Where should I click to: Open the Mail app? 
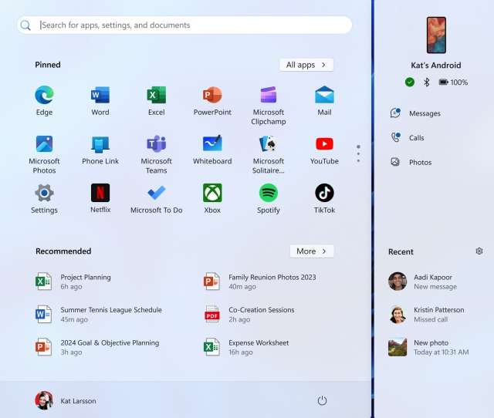(x=324, y=101)
